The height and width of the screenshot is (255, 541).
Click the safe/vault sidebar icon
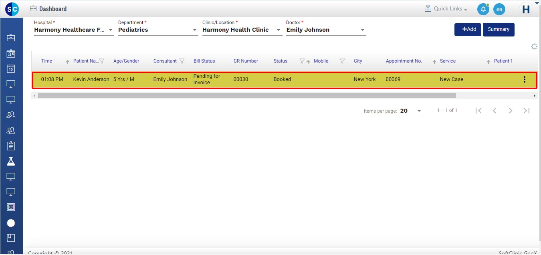point(11,207)
